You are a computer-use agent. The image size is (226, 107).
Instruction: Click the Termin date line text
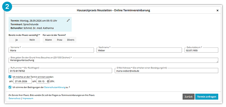[34, 21]
